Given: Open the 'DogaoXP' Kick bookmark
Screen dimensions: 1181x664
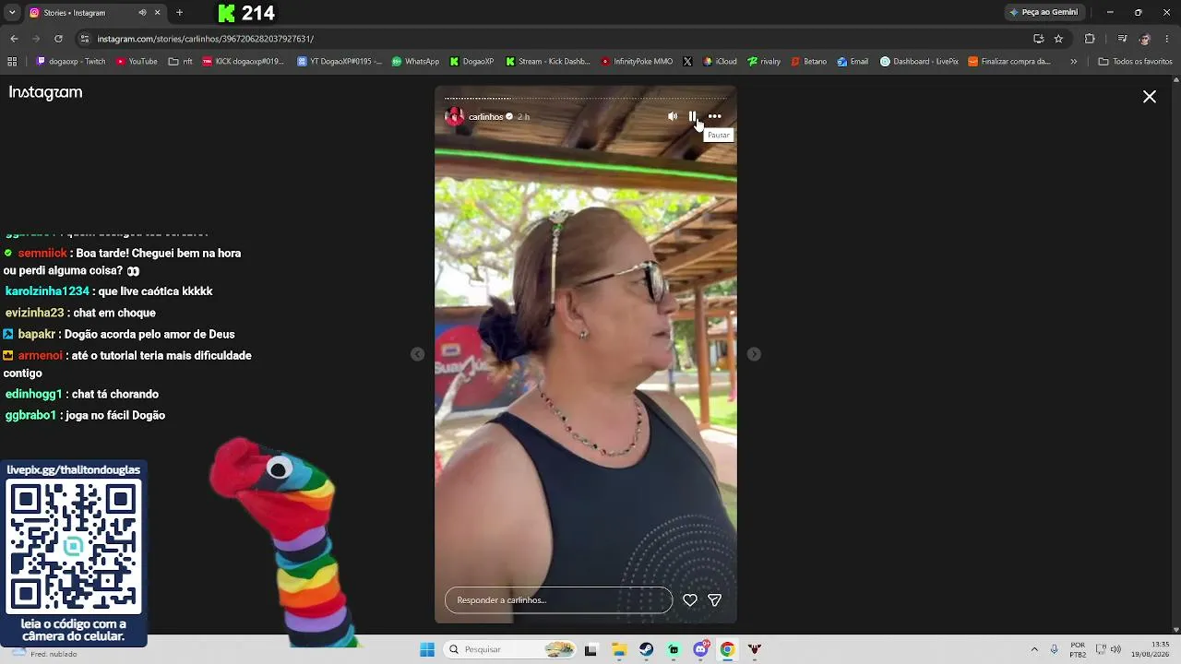Looking at the screenshot, I should click(x=472, y=62).
